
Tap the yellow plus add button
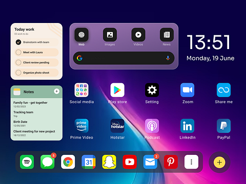coord(219,163)
